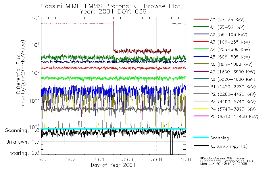Viewport: 273px width, 172px height.
Task: Click the A1 (35-56 KeV) green legend line
Action: [x=201, y=27]
